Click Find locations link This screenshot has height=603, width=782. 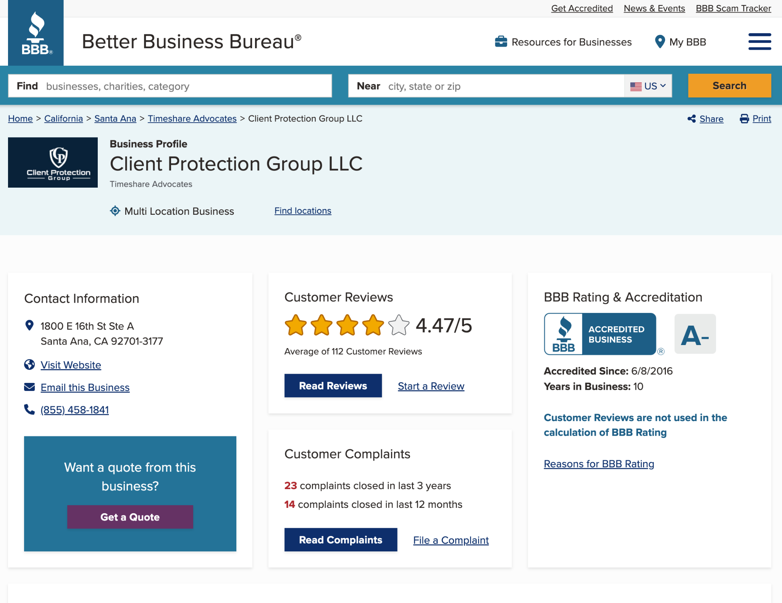303,211
